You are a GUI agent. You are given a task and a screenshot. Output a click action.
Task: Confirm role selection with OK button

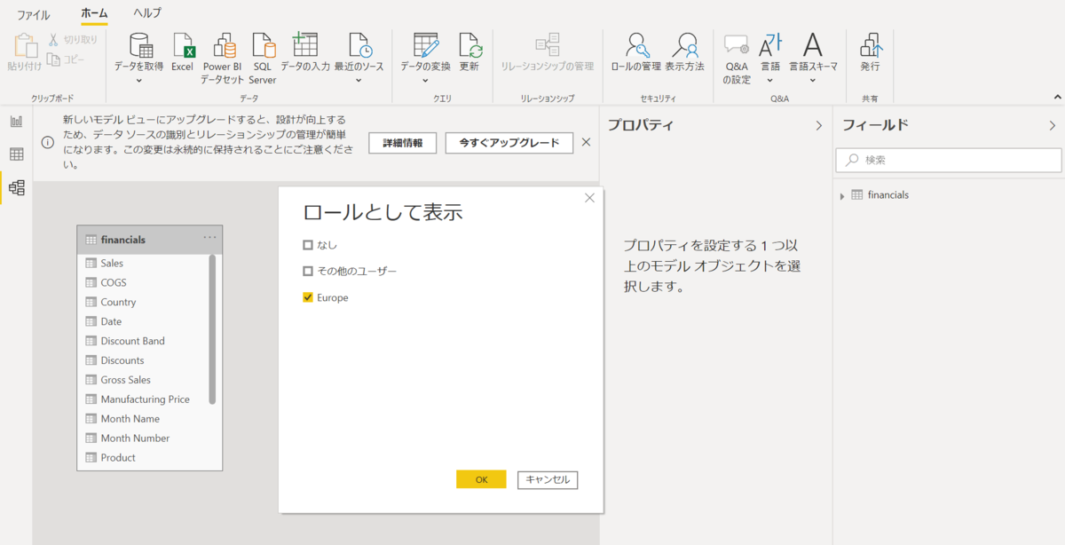[x=480, y=479]
